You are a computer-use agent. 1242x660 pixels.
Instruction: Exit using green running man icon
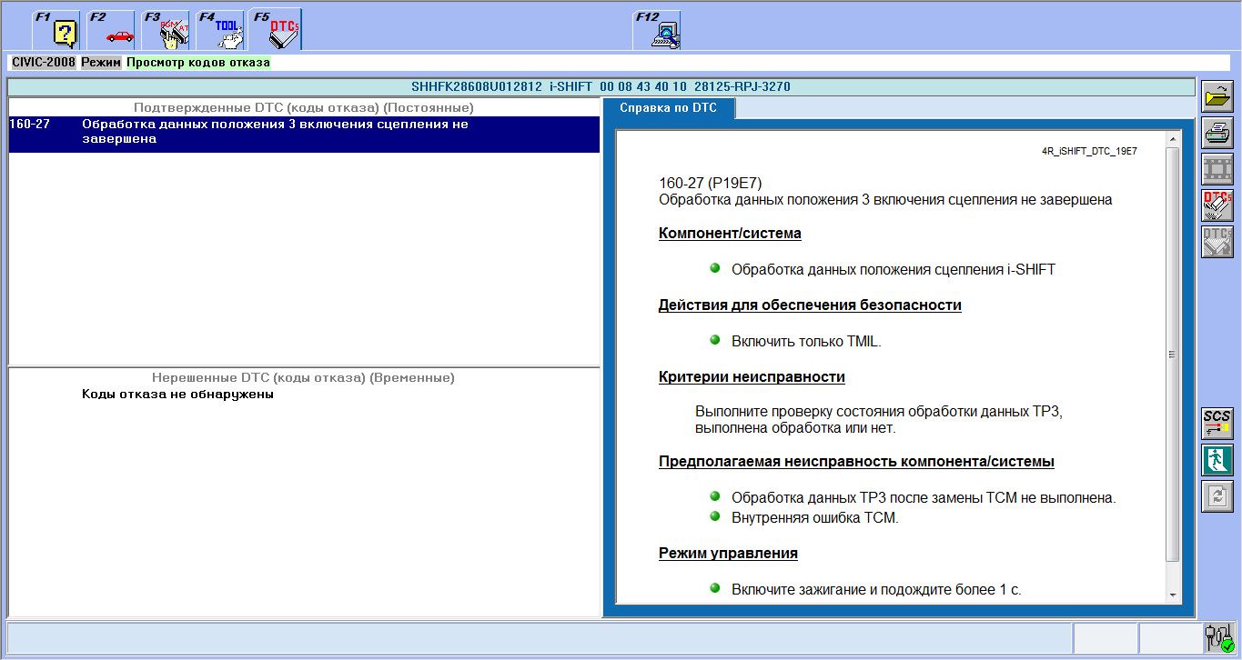[1217, 459]
